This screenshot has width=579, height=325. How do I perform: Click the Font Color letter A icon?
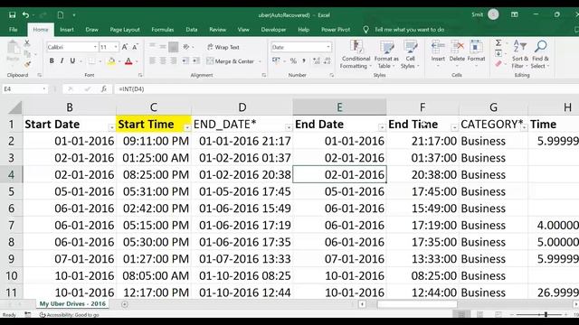pyautogui.click(x=128, y=61)
